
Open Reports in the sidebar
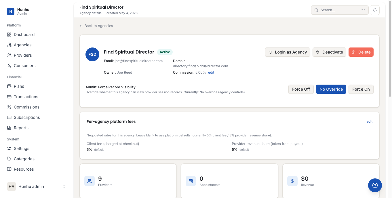[37, 128]
